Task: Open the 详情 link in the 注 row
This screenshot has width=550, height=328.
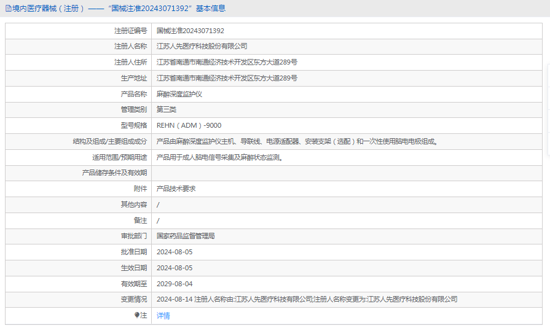Action: (163, 316)
